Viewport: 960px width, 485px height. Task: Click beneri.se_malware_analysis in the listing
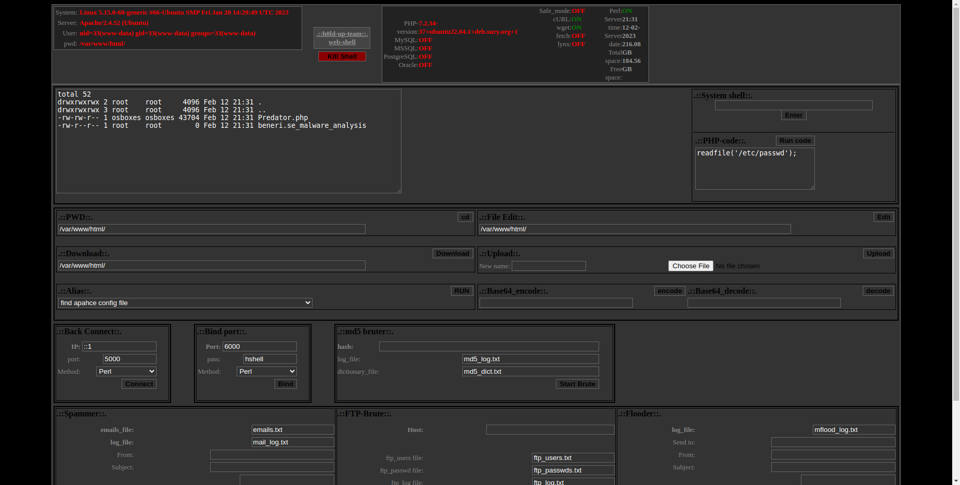point(312,126)
